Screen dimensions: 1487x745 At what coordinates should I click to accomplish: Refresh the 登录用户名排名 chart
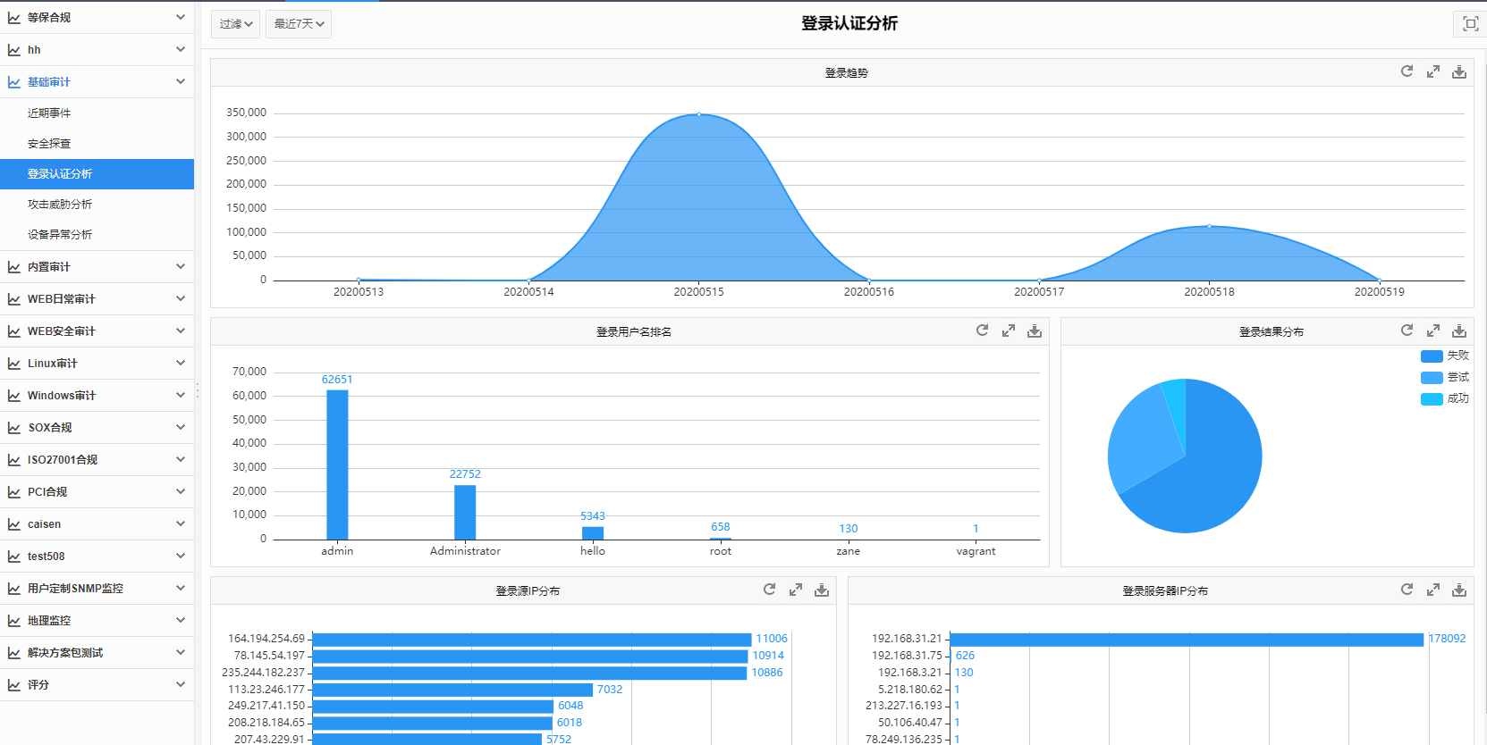click(982, 331)
